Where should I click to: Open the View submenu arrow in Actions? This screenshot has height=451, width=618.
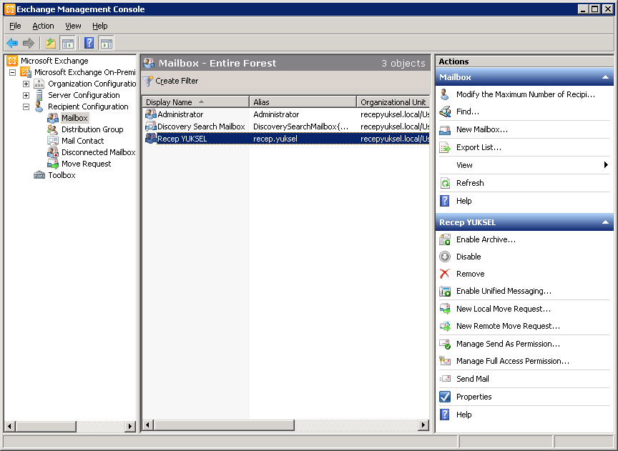coord(606,164)
